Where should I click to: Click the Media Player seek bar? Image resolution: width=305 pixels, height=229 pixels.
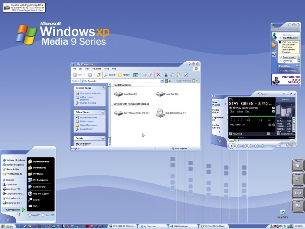point(262,140)
